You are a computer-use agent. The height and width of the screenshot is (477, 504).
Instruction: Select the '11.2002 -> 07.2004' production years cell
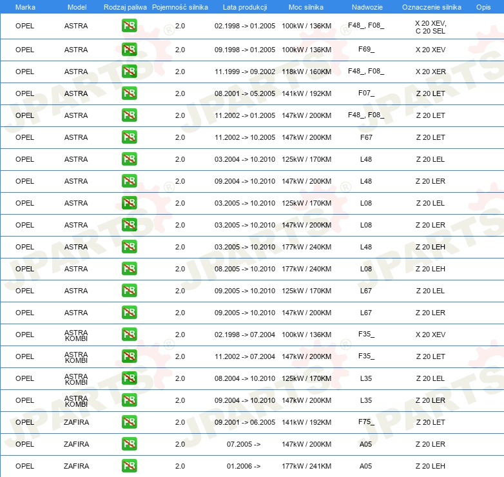245,356
